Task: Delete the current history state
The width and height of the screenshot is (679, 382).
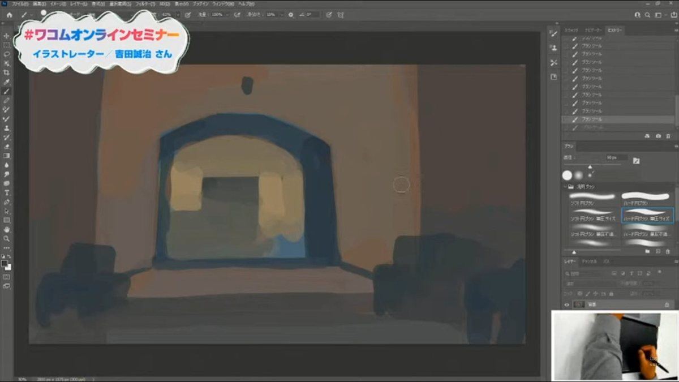Action: pyautogui.click(x=668, y=136)
